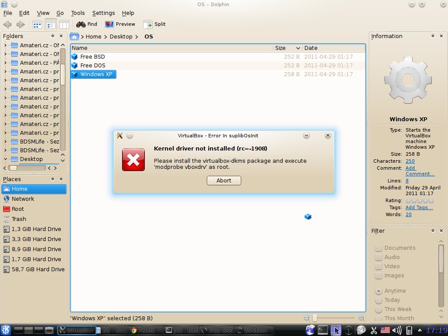Expand the Amateri.cz - PÁ folder
448x336 pixels.
pos(5,63)
